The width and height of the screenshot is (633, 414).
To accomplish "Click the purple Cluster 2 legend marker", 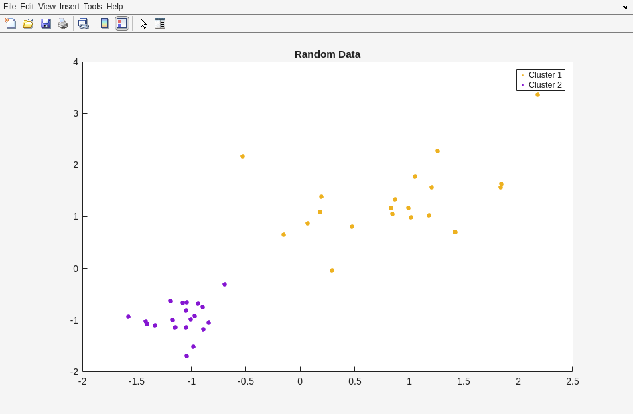I will (x=522, y=85).
